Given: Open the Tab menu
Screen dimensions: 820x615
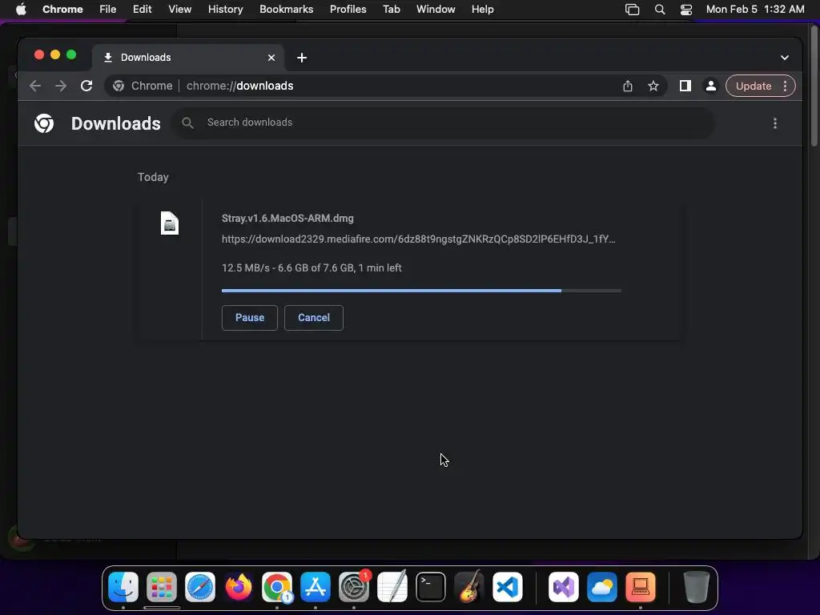Looking at the screenshot, I should (392, 10).
